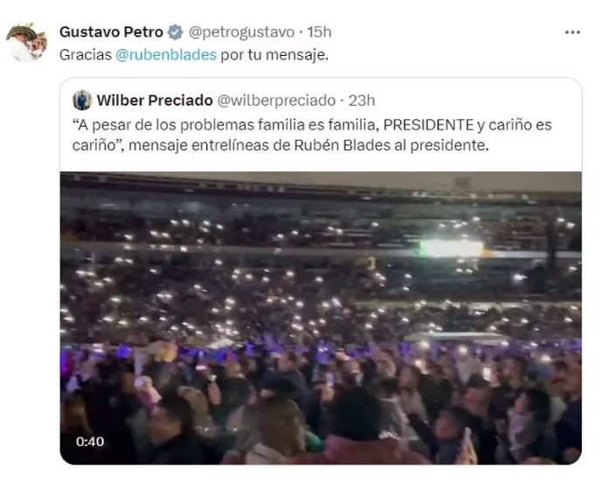Viewport: 609px width, 480px height.
Task: Click the bright stadium screen in the video
Action: click(452, 249)
